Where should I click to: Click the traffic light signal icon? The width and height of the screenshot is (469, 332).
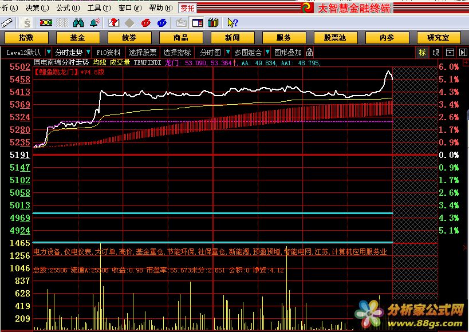pyautogui.click(x=46, y=22)
